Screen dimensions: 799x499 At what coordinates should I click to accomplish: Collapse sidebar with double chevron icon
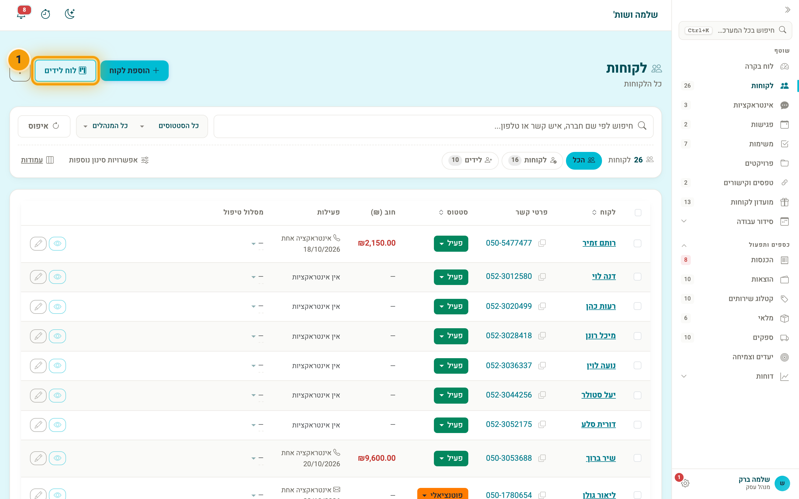click(x=787, y=10)
